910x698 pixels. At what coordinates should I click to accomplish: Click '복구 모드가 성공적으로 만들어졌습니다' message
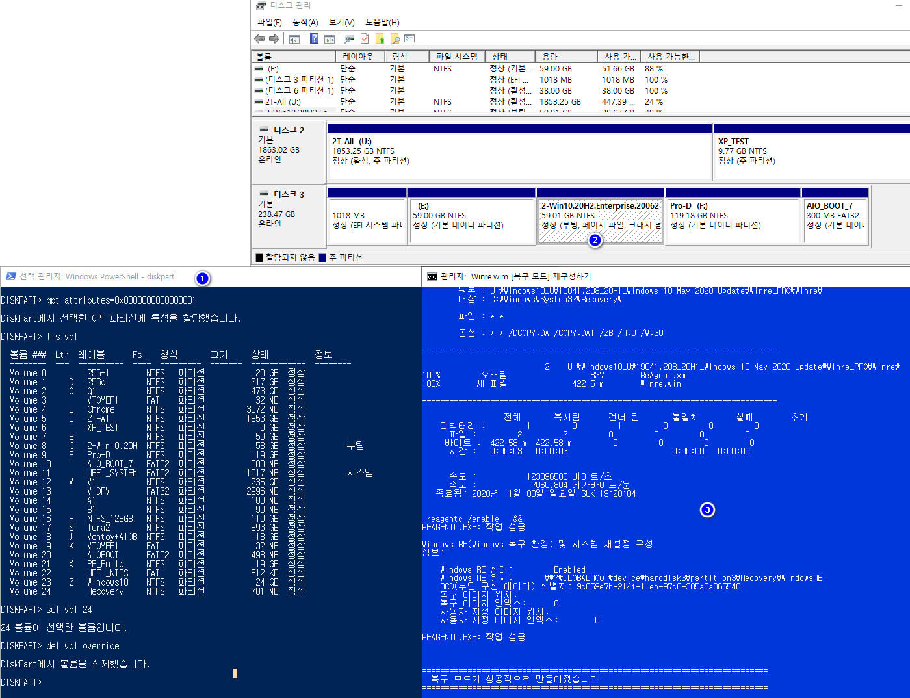pos(515,679)
